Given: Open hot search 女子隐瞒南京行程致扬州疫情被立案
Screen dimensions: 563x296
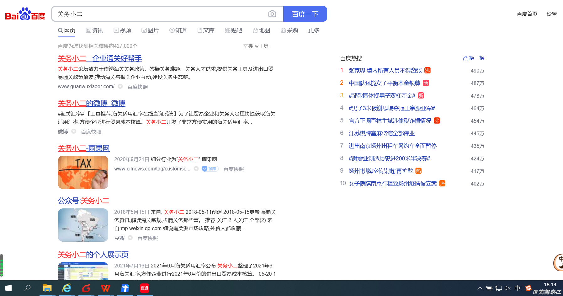Looking at the screenshot, I should point(393,184).
